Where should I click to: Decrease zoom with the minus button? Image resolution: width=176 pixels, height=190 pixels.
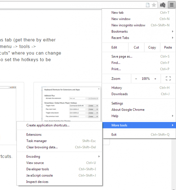coord(136,79)
